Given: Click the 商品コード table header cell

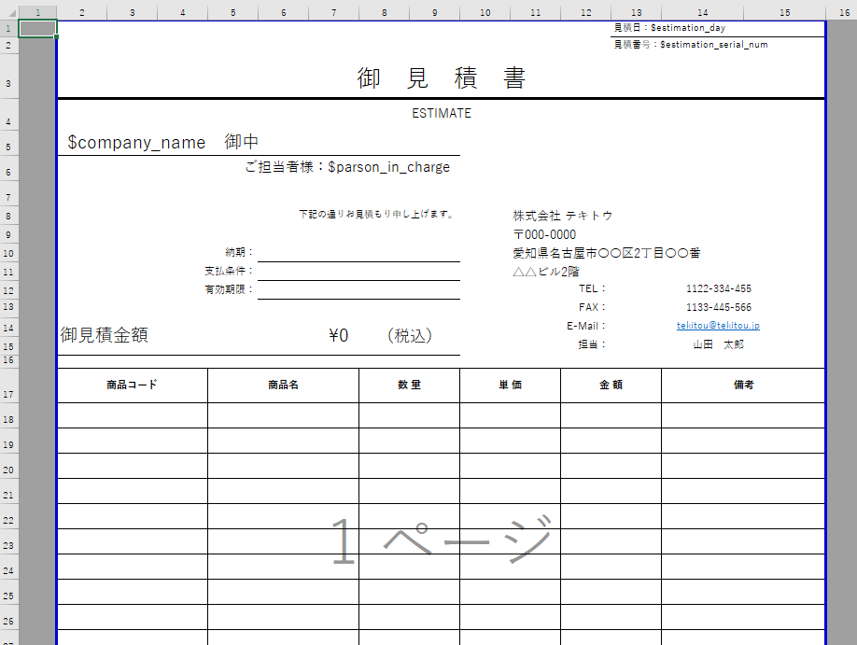Looking at the screenshot, I should [x=133, y=385].
